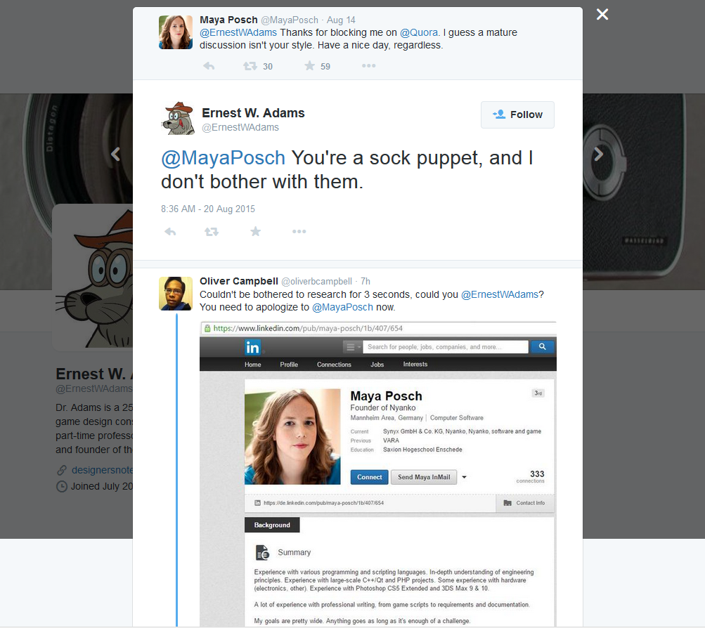705x628 pixels.
Task: Reply to Ernest W. Adams's main tweet
Action: pyautogui.click(x=170, y=231)
